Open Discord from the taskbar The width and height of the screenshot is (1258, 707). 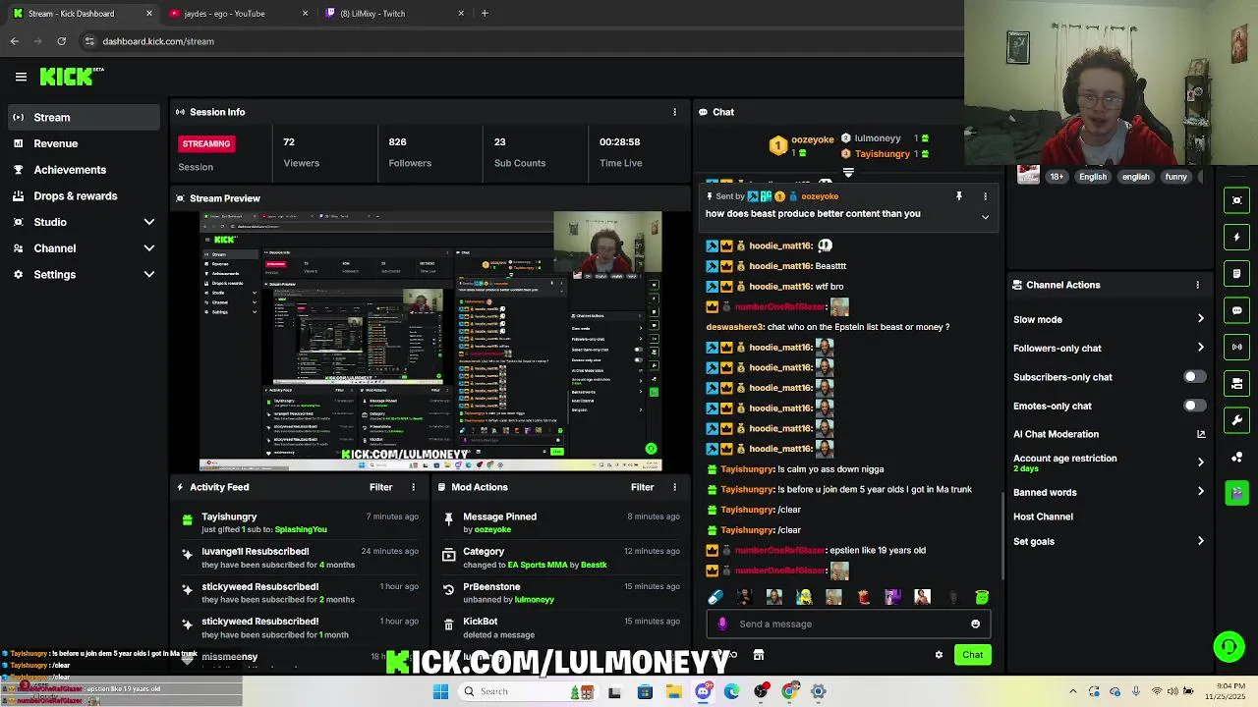pyautogui.click(x=703, y=691)
